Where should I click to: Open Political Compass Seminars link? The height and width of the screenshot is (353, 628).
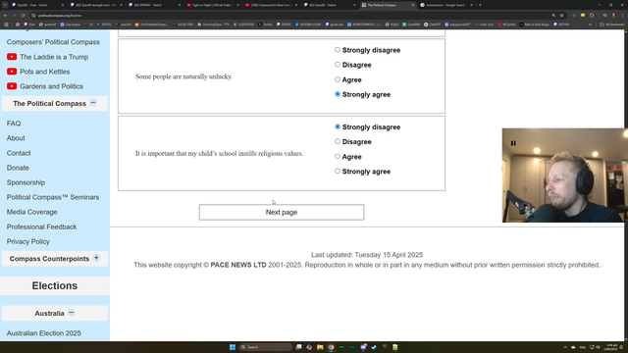53,197
